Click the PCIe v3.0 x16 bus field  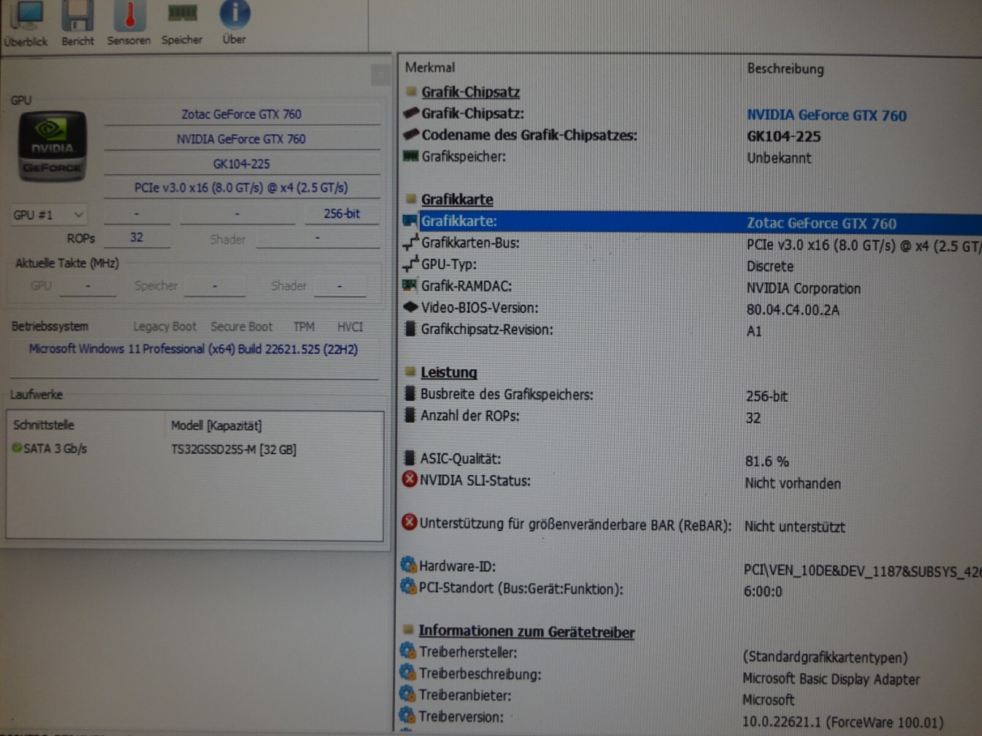coord(242,188)
